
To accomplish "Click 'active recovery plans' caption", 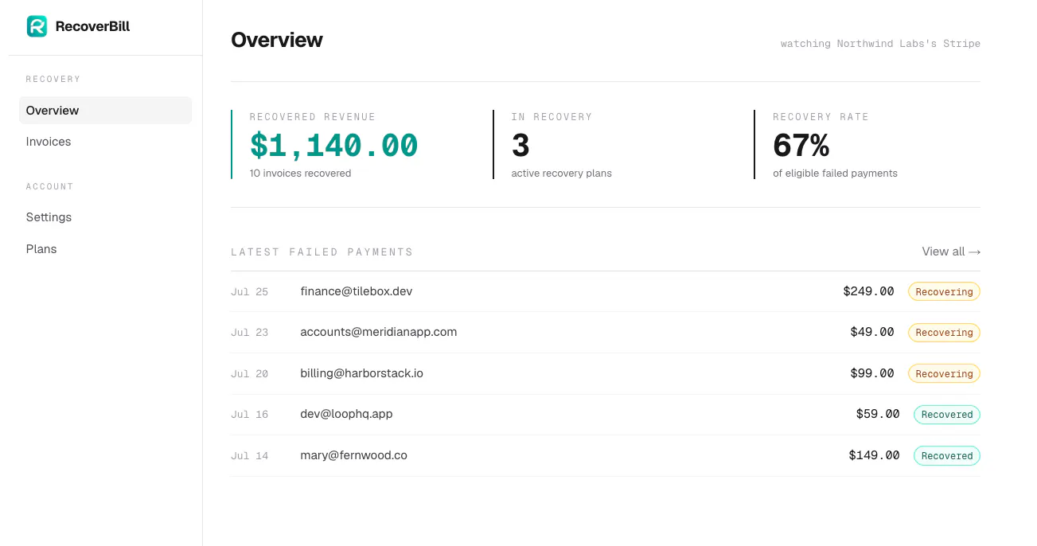I will point(561,173).
